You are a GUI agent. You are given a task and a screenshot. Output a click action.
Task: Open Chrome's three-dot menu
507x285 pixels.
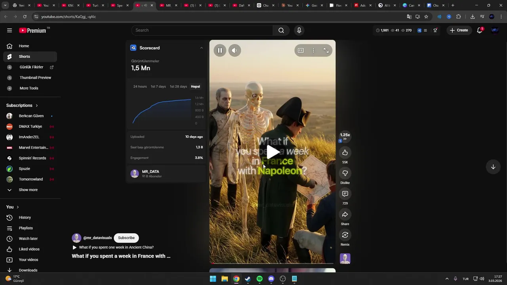(501, 17)
